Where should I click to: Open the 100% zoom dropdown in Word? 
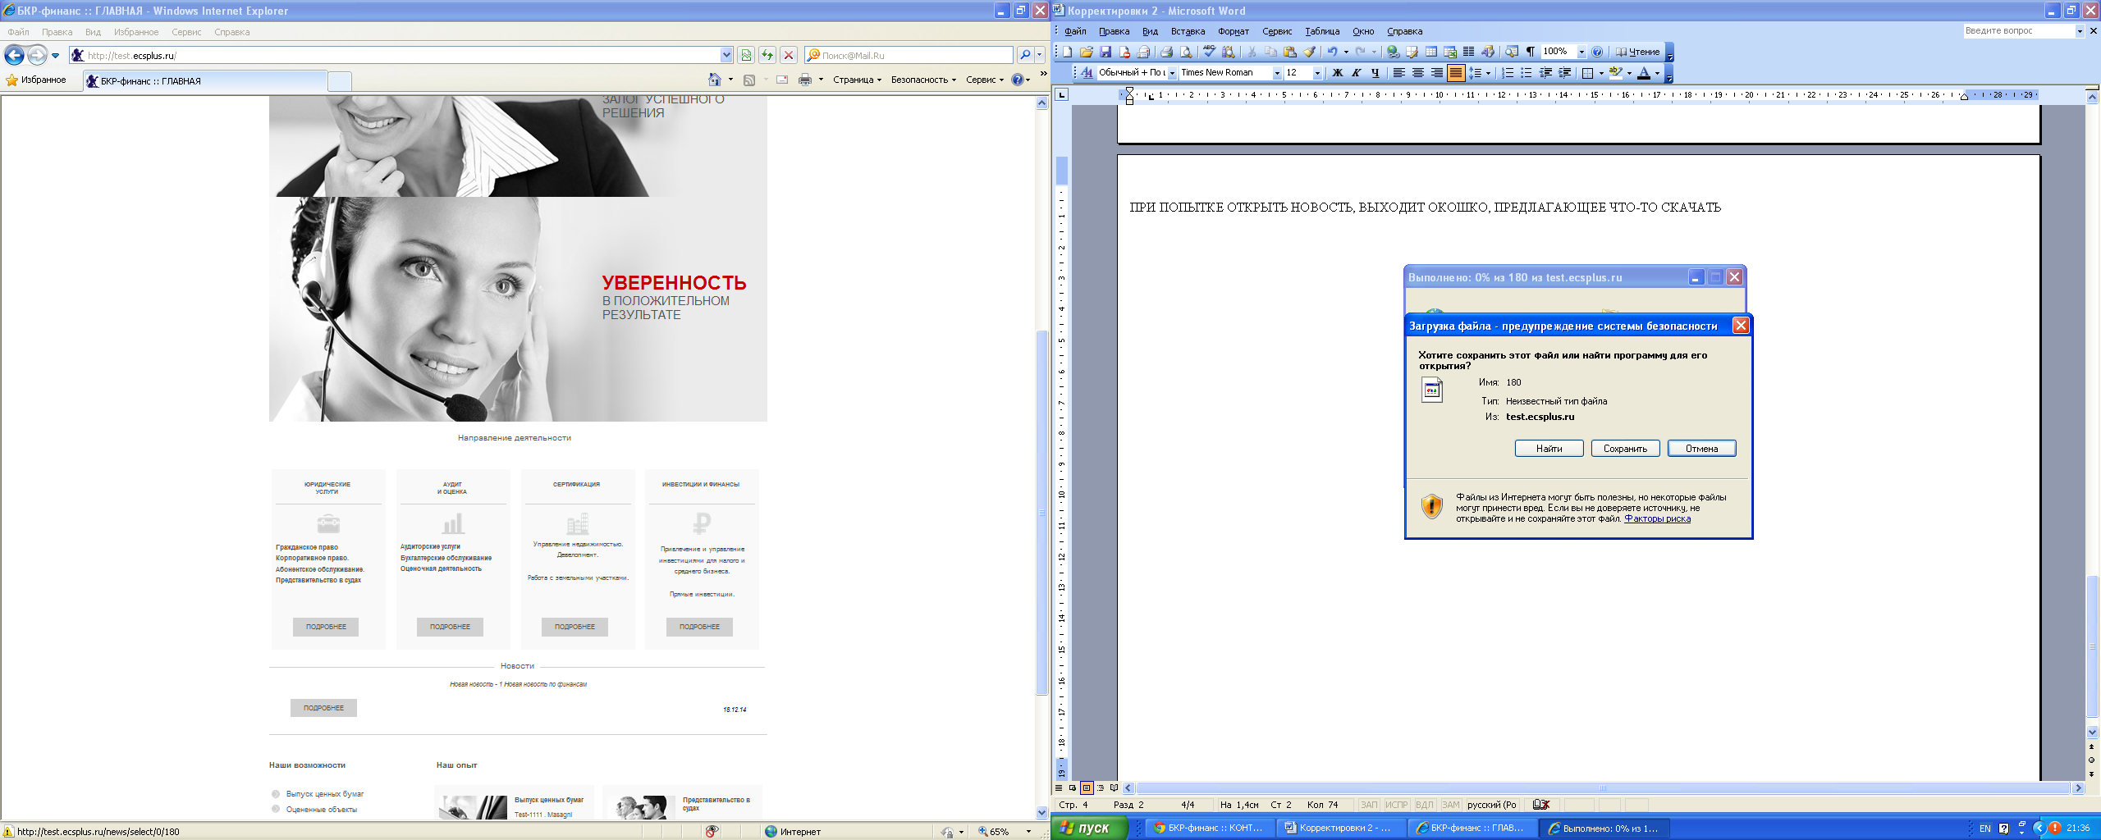[1581, 52]
